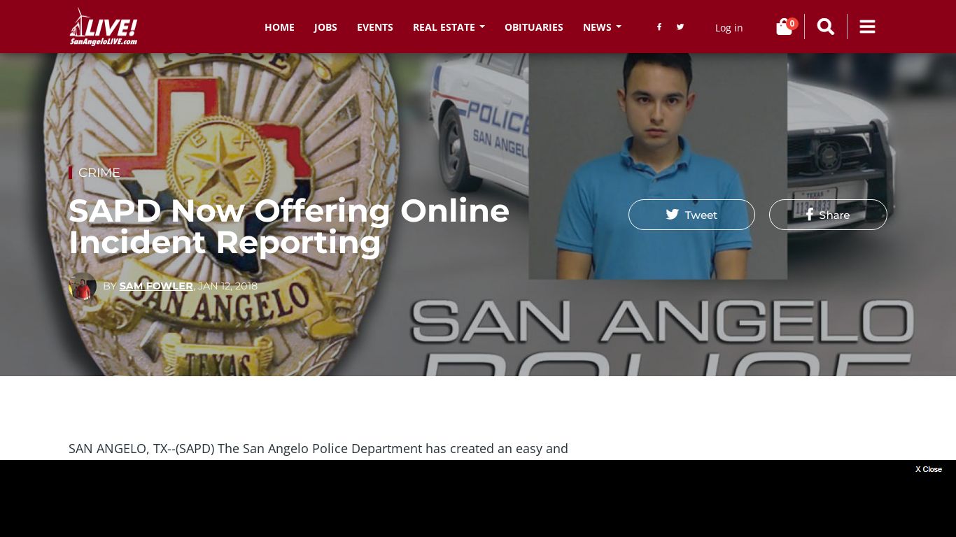Click the date JAN 12, 2018
This screenshot has height=537, width=956.
coord(227,286)
